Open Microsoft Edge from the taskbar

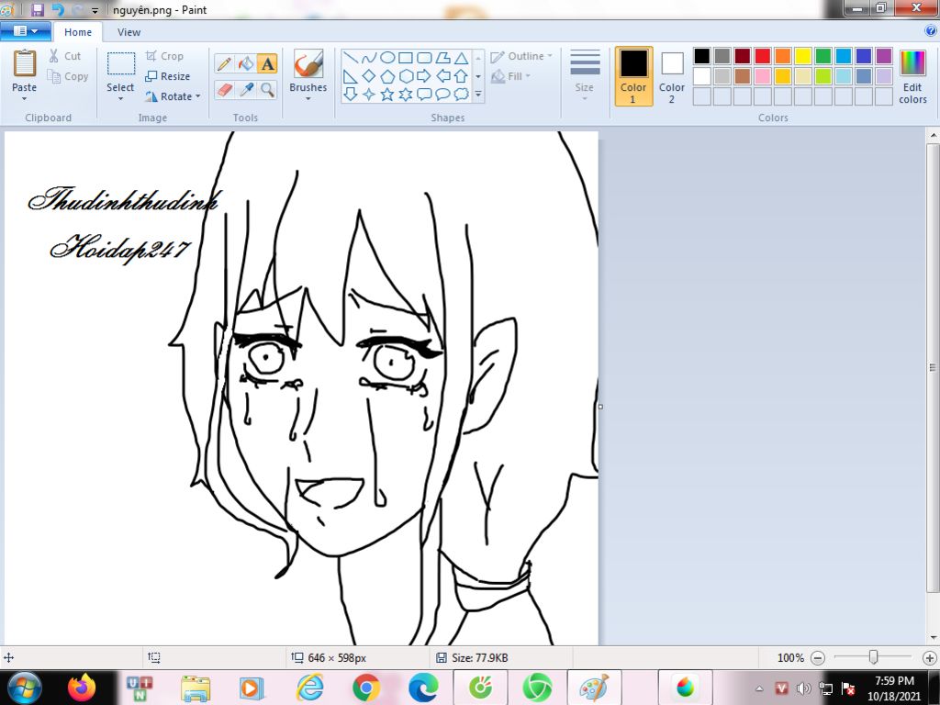tap(423, 687)
